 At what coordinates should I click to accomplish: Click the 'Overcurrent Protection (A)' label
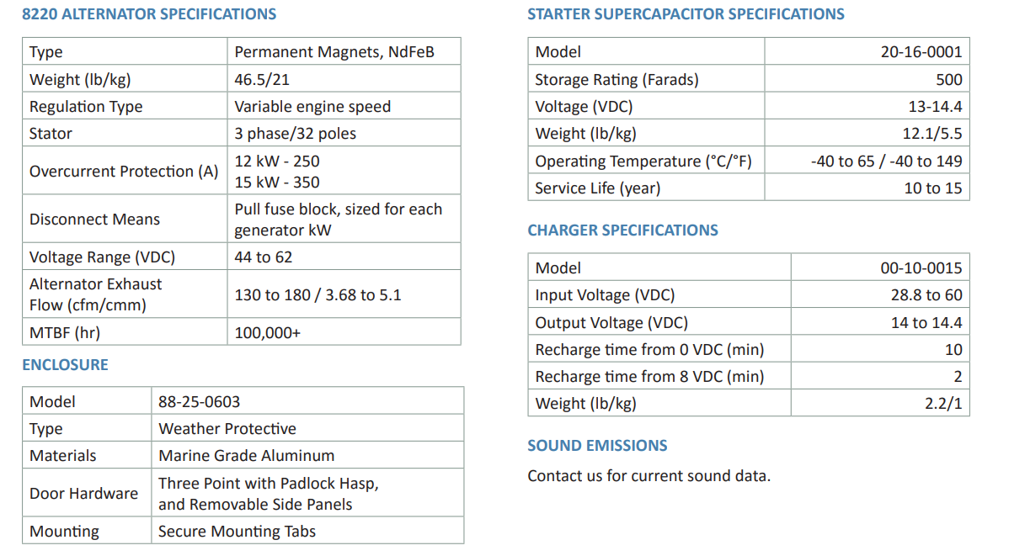124,172
